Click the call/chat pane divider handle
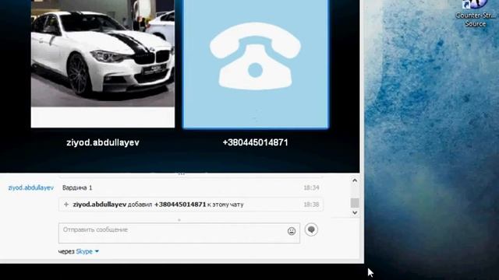 click(x=182, y=174)
